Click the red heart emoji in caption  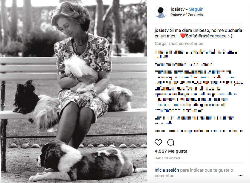(183, 36)
